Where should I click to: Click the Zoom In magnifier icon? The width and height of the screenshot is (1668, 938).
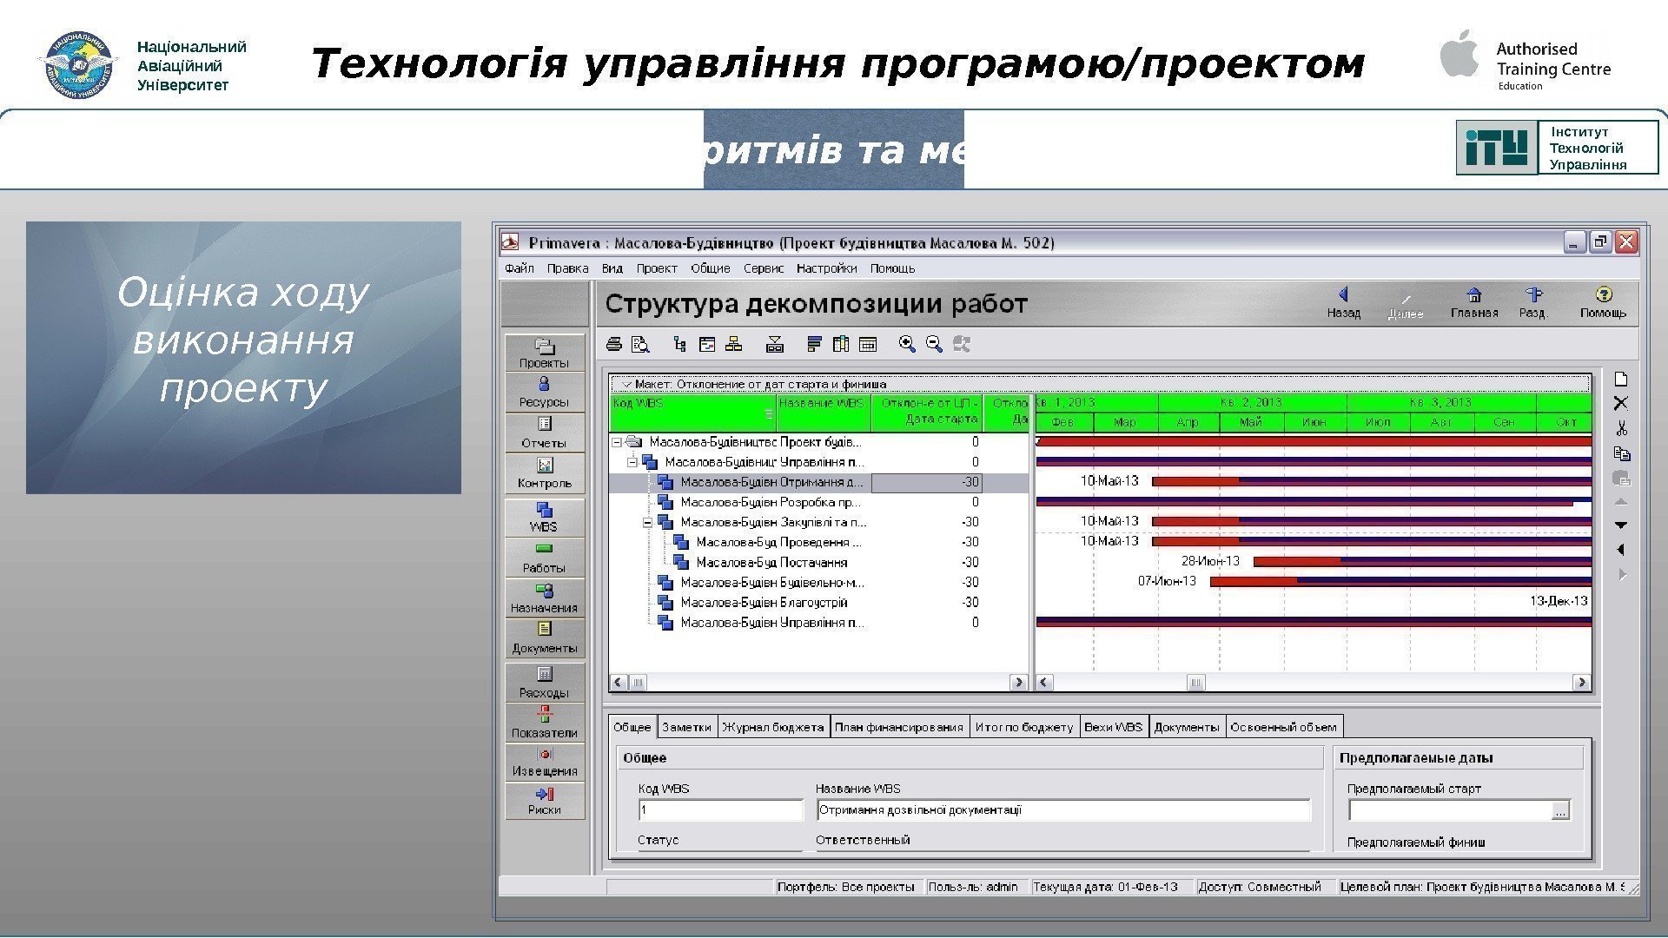coord(907,345)
